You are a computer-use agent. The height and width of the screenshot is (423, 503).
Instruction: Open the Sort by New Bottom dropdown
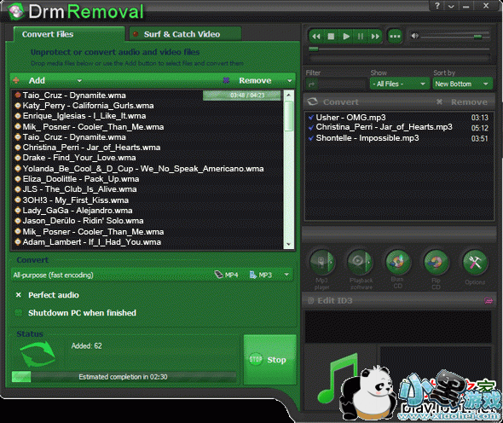(x=462, y=84)
